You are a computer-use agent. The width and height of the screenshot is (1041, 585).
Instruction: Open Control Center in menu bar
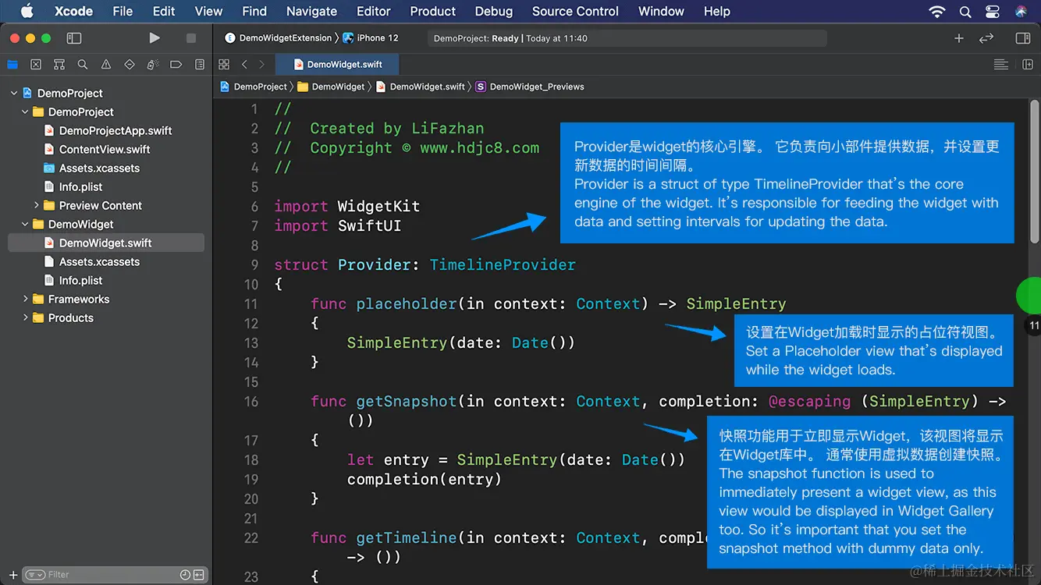point(993,12)
